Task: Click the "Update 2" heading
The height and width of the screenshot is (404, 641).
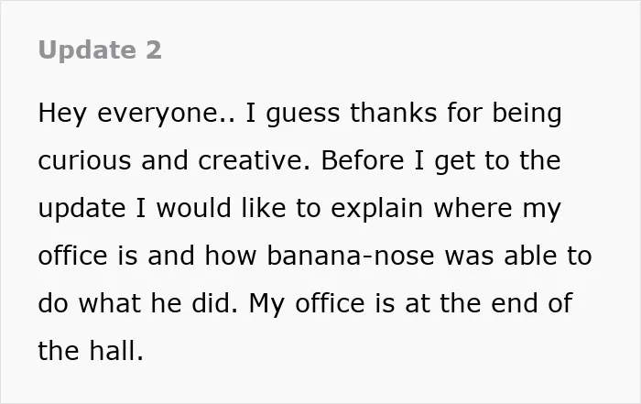Action: (x=100, y=50)
